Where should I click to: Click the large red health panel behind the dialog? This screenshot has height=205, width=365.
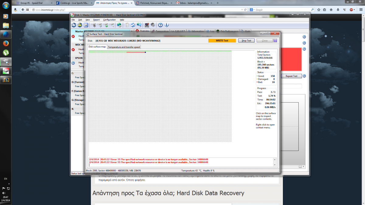291,59
